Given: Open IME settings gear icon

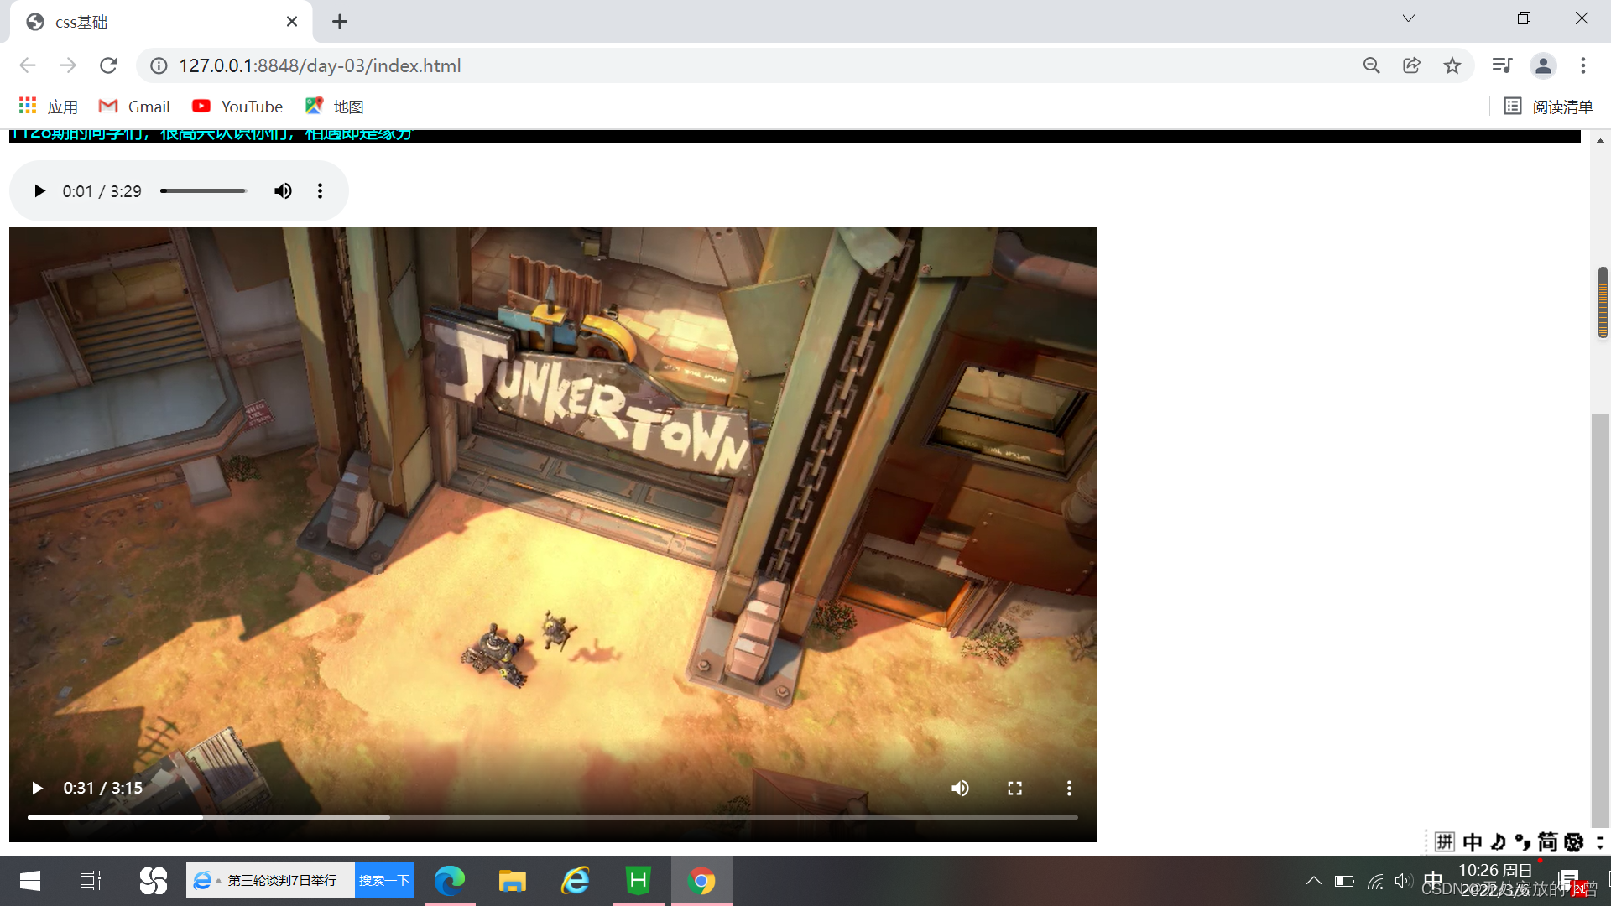Looking at the screenshot, I should click(1574, 841).
